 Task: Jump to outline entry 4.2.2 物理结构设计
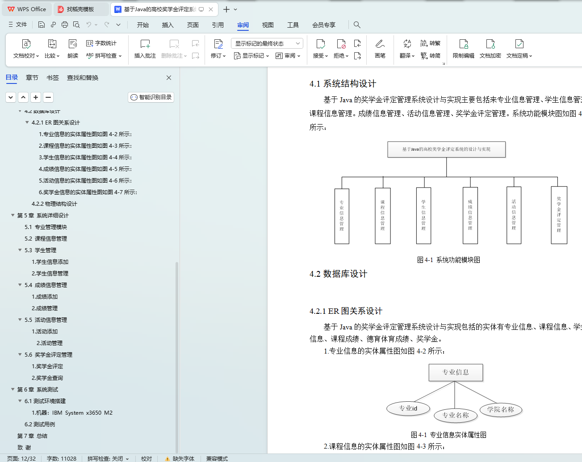coord(54,204)
